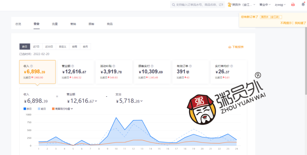Show help for 收入 card
This screenshot has height=155, width=307.
[x=31, y=66]
